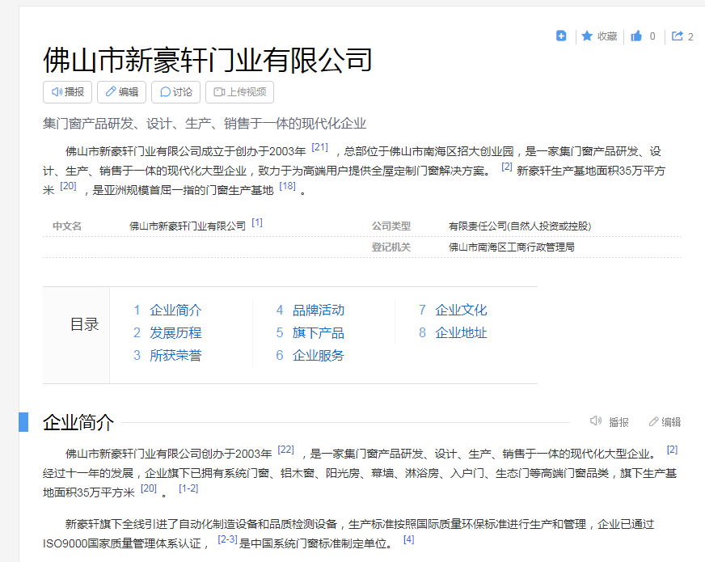This screenshot has width=705, height=562.
Task: Click the 有限责任公司(自然人投资或控股) value
Action: click(x=519, y=226)
